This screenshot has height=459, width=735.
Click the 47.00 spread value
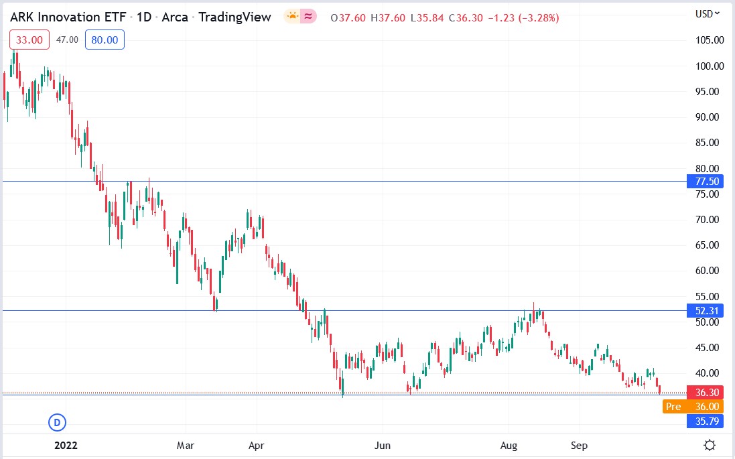click(67, 40)
